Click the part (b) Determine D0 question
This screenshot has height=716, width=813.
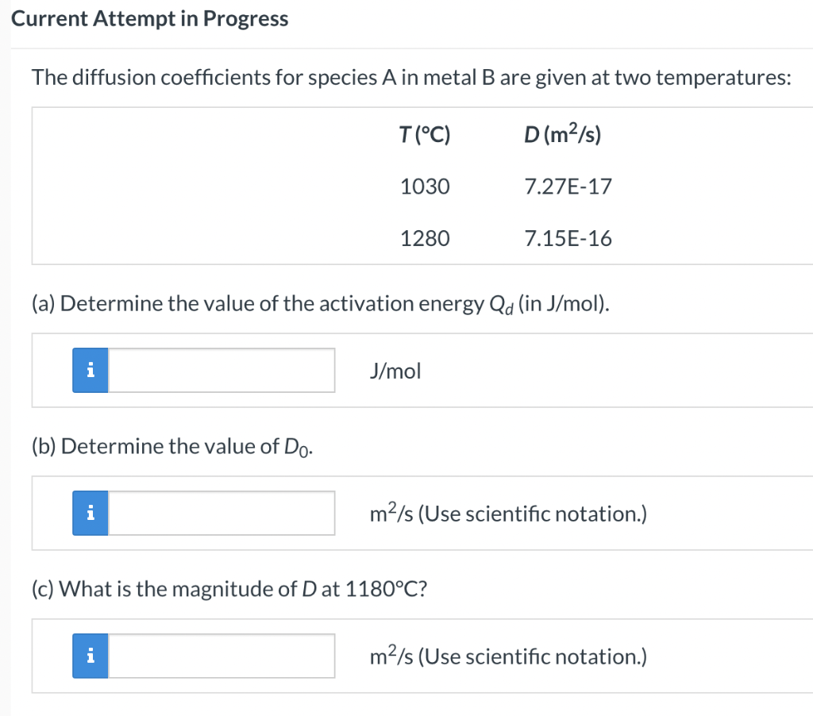(172, 447)
